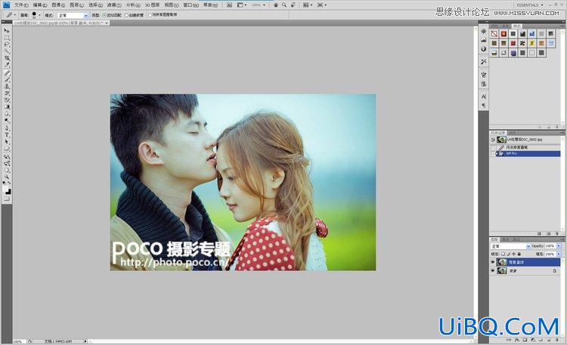Screen dimensions: 567x345
Task: Select the Horizontal Type tool
Action: click(7, 134)
